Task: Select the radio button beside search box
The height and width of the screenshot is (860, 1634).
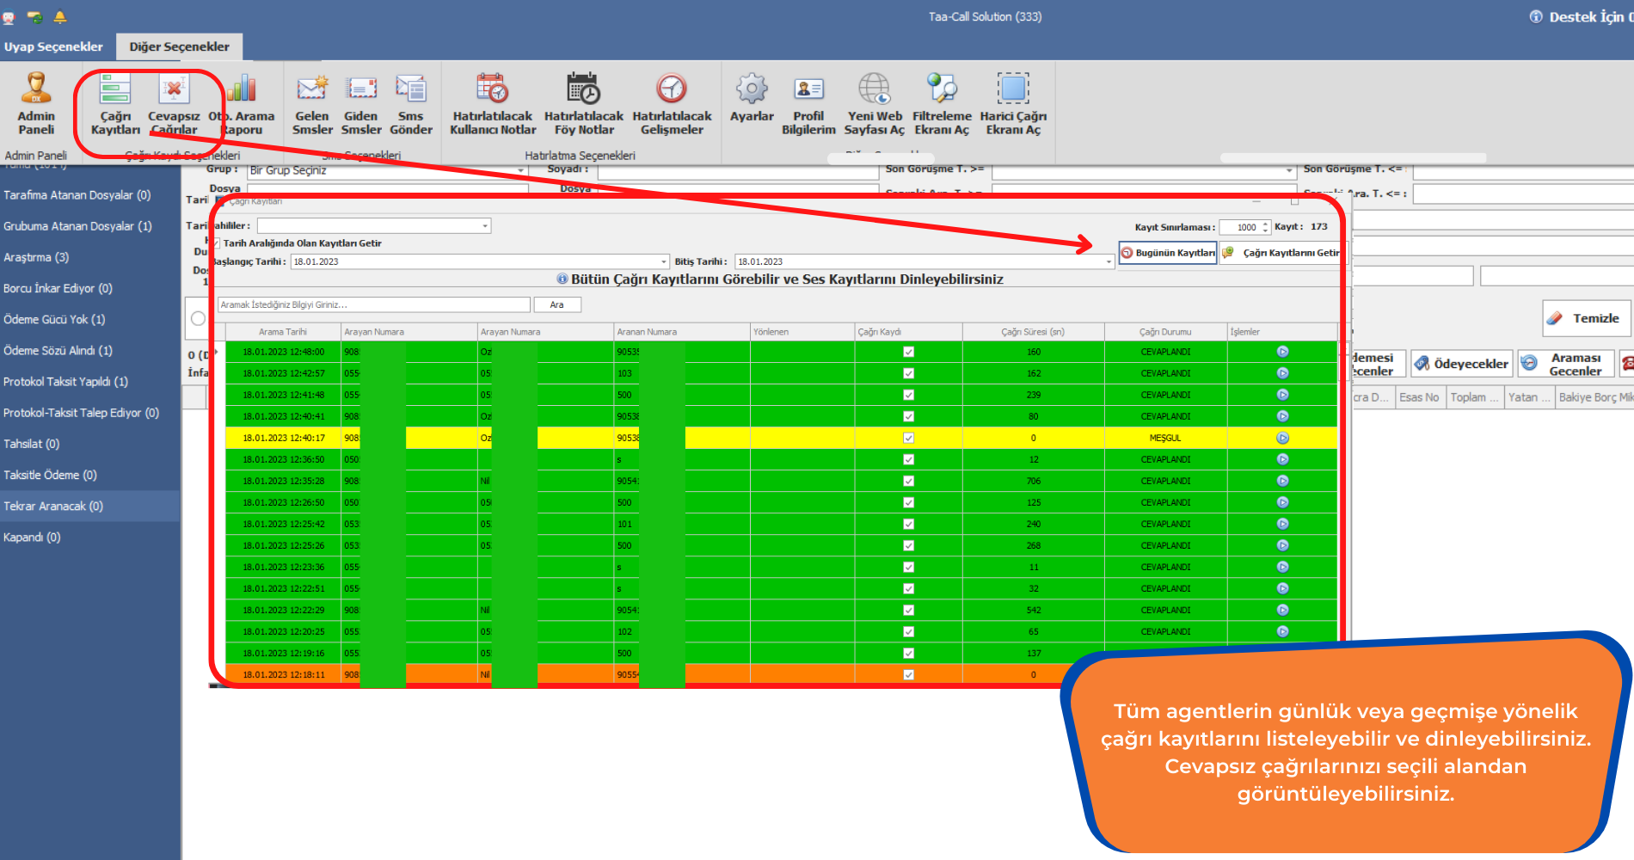Action: 198,318
